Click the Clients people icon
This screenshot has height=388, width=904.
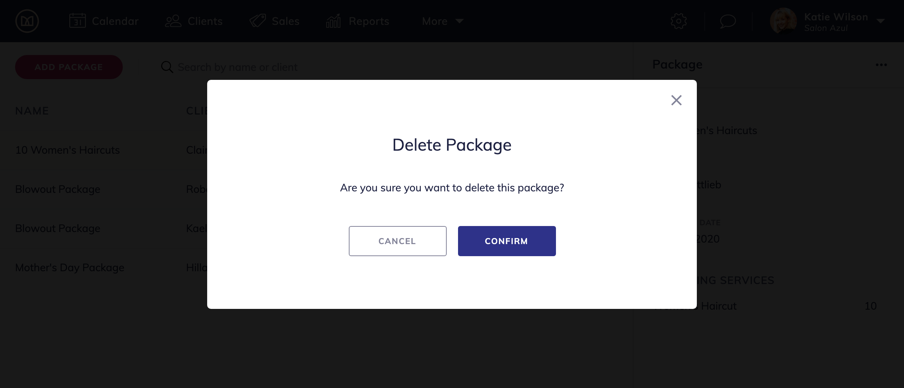coord(173,21)
